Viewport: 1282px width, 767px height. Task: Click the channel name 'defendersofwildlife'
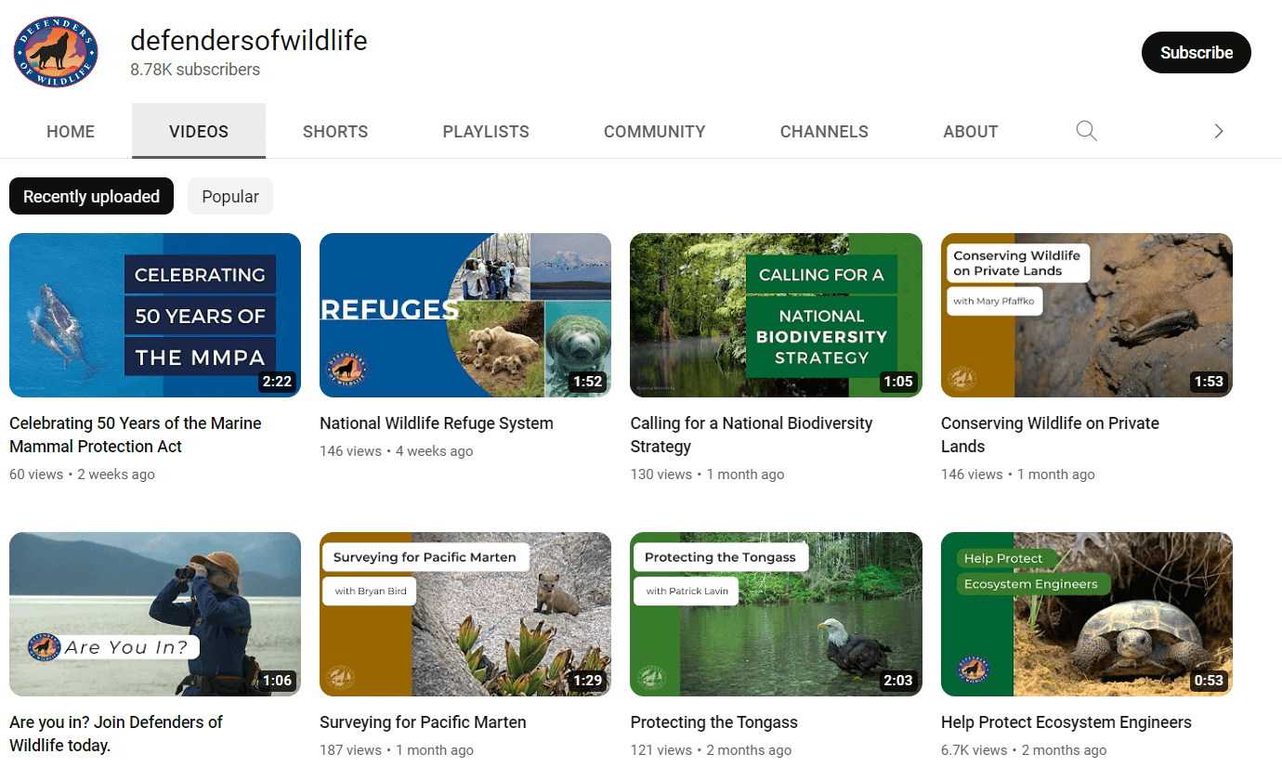click(249, 40)
